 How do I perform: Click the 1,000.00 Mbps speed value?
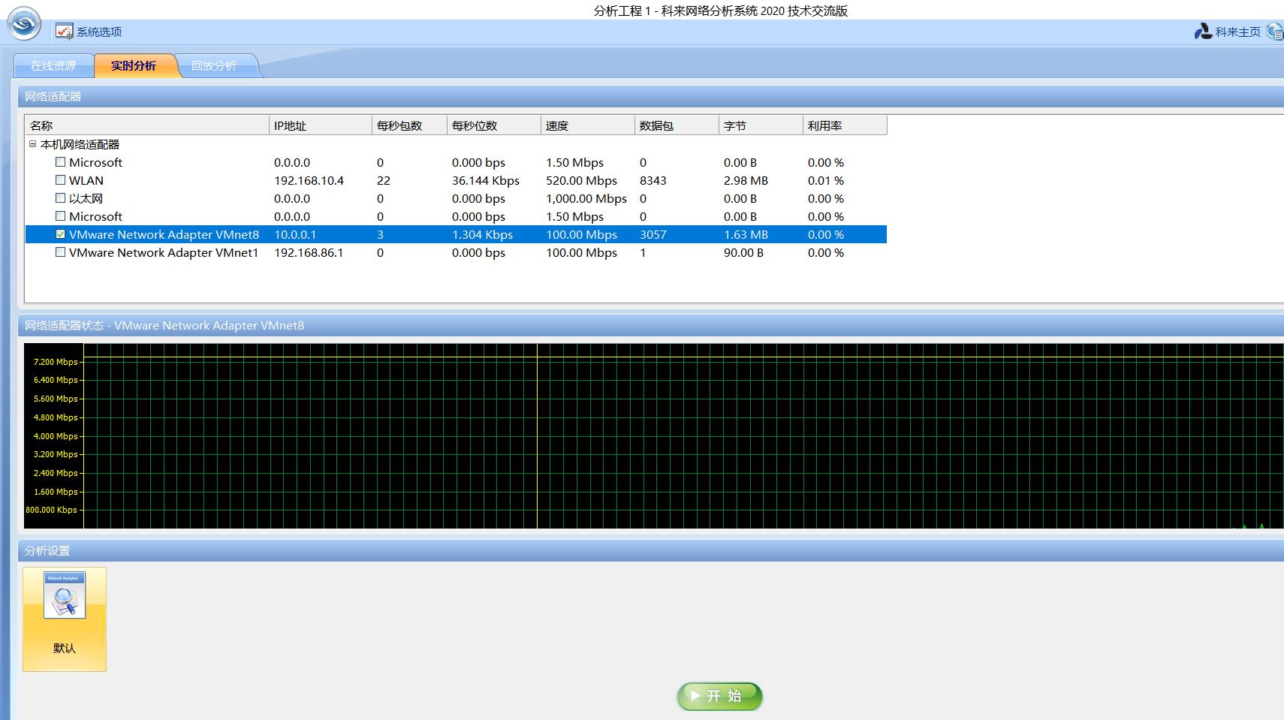586,198
